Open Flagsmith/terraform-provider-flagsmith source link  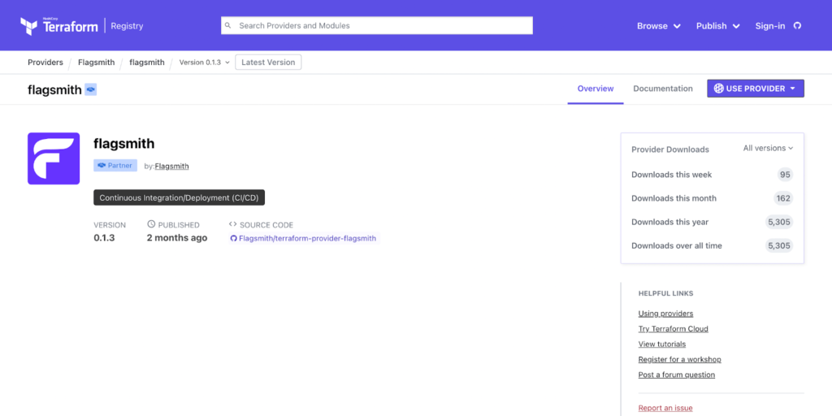[x=303, y=238]
